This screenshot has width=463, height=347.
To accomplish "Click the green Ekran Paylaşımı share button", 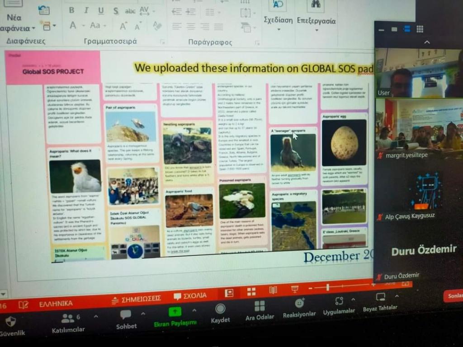I will (x=175, y=312).
